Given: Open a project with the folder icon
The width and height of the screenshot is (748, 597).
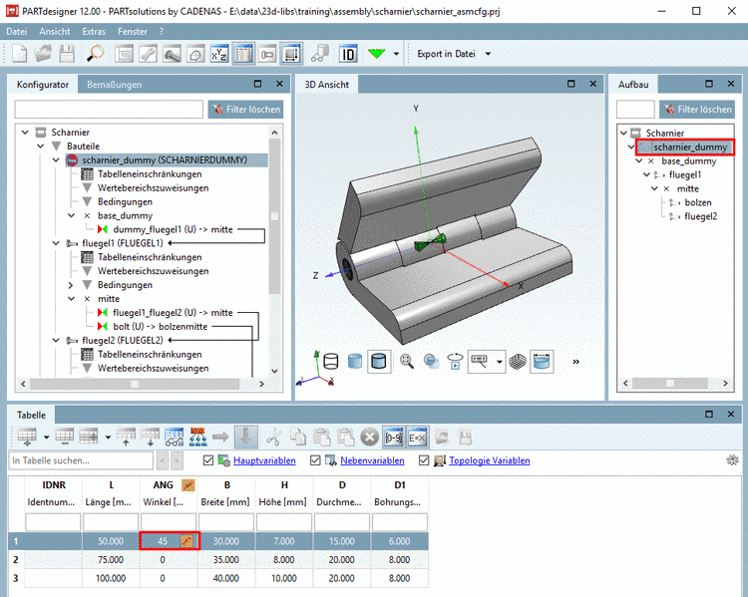Looking at the screenshot, I should (44, 54).
